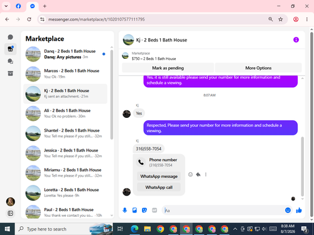Click the Windows taskbar search box
This screenshot has height=235, width=314.
pos(64,229)
